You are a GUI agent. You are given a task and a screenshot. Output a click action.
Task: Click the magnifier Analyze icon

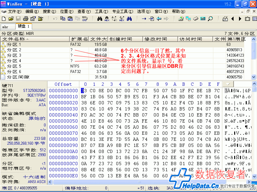click(210, 19)
